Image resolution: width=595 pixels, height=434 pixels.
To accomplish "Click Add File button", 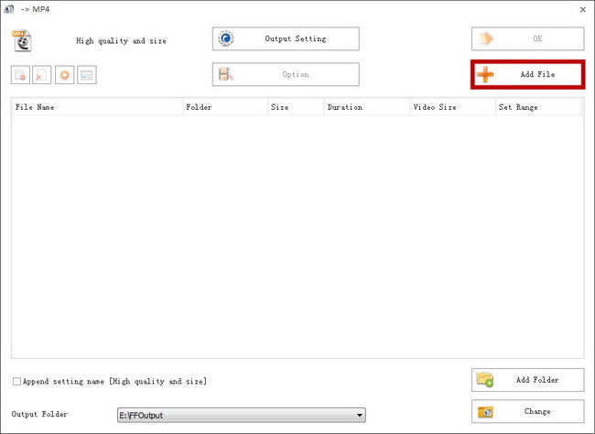I will pyautogui.click(x=528, y=74).
